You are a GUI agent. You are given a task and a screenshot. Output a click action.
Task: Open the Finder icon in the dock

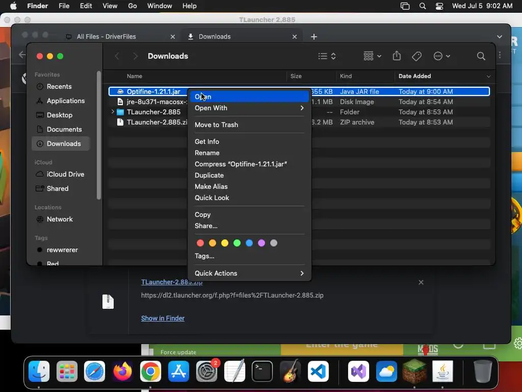[x=39, y=371]
